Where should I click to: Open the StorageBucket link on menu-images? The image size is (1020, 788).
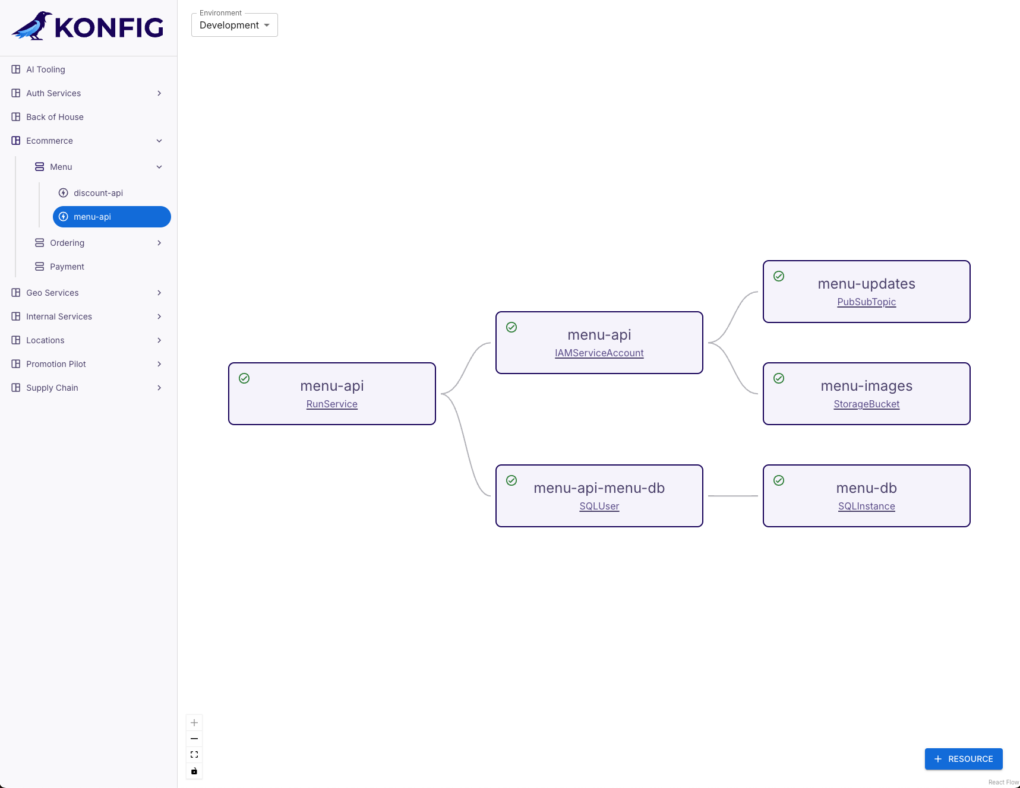866,404
